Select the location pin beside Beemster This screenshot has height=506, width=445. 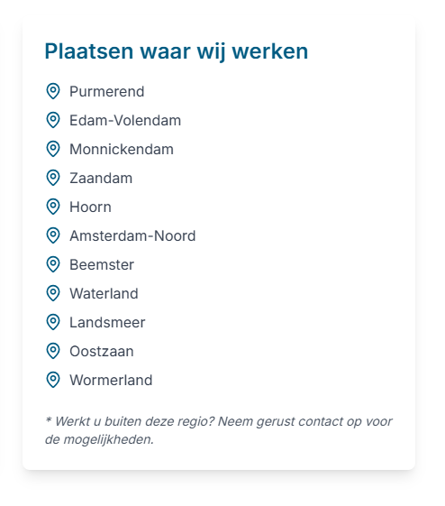click(x=53, y=264)
